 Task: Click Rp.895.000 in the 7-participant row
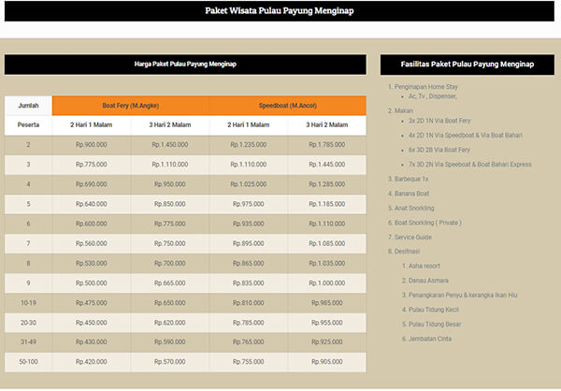249,243
